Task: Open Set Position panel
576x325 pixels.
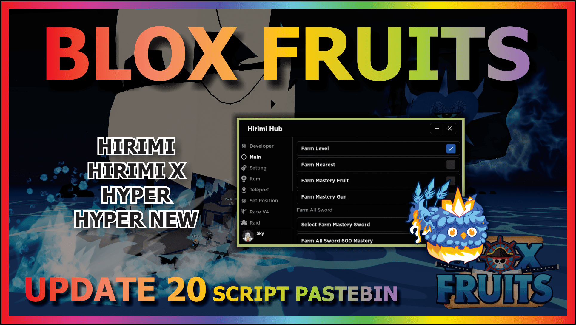Action: [x=264, y=201]
